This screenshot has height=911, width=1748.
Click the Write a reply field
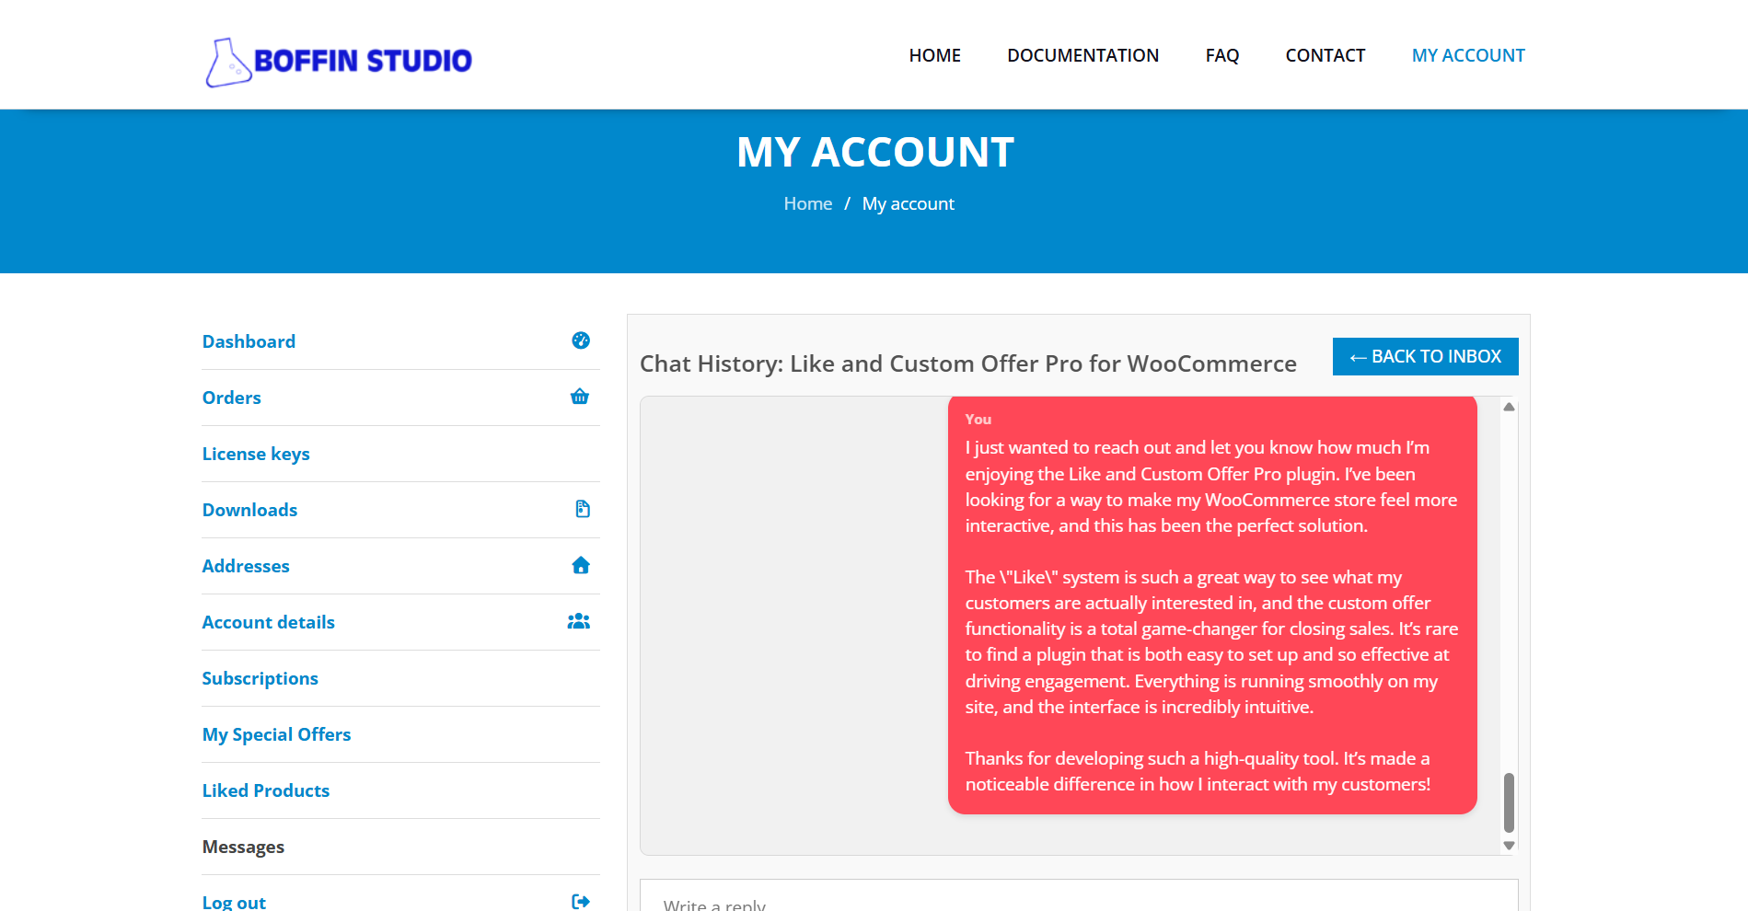click(x=1077, y=899)
